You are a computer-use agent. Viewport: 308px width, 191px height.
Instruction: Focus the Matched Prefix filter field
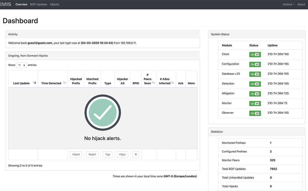point(92,155)
